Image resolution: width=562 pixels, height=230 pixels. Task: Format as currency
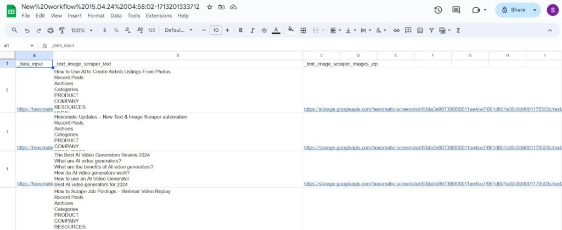coord(104,30)
